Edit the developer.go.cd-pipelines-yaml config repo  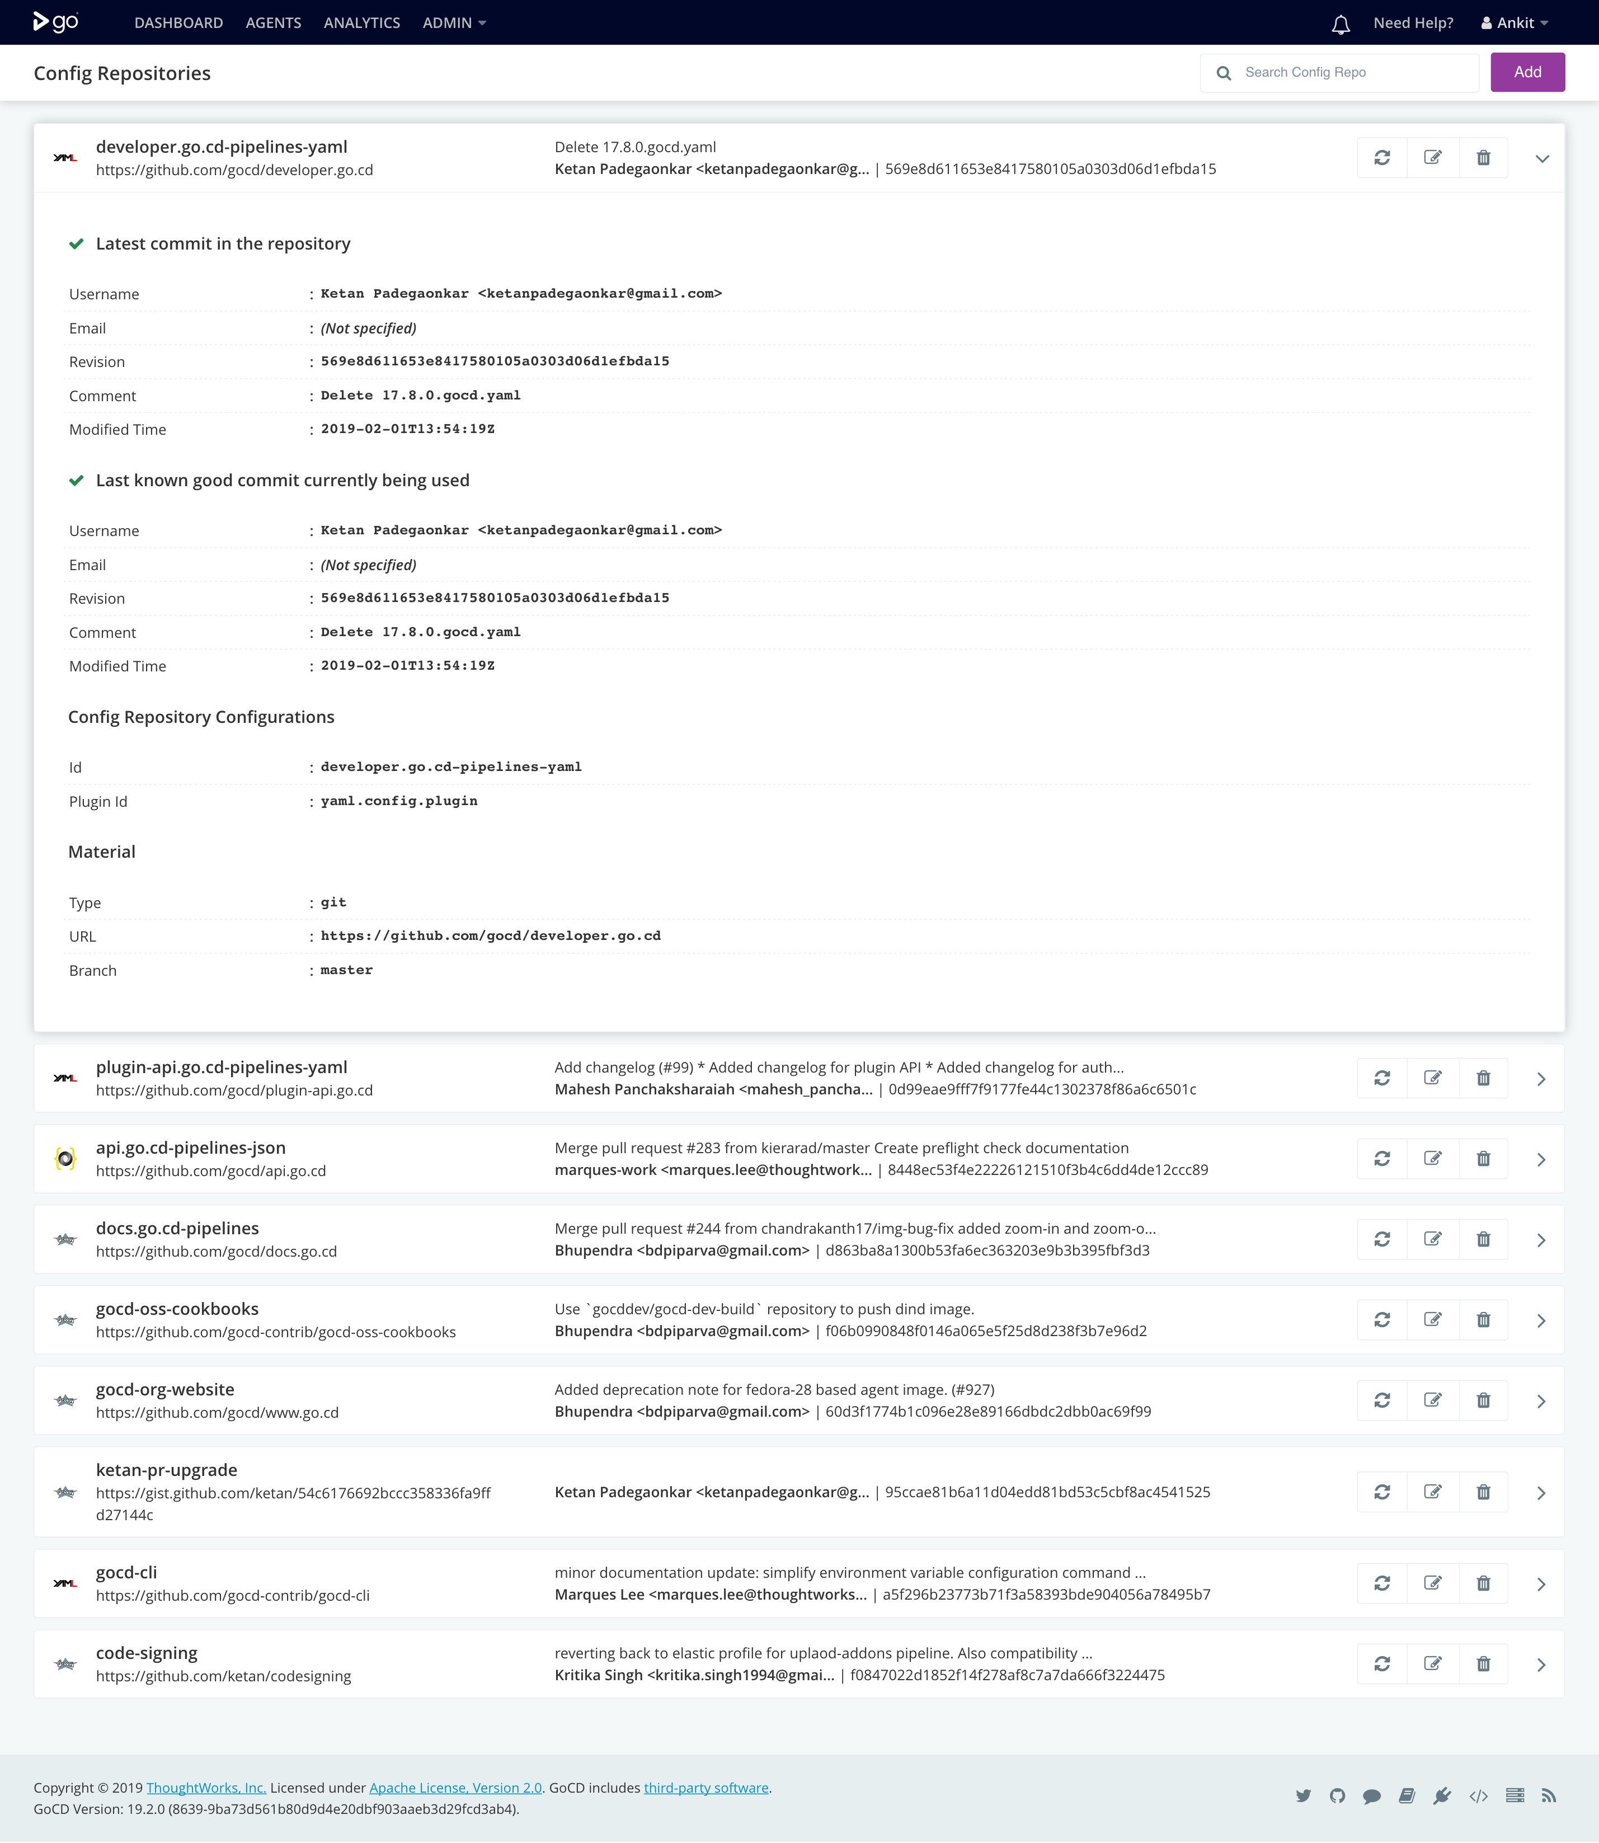(1433, 158)
